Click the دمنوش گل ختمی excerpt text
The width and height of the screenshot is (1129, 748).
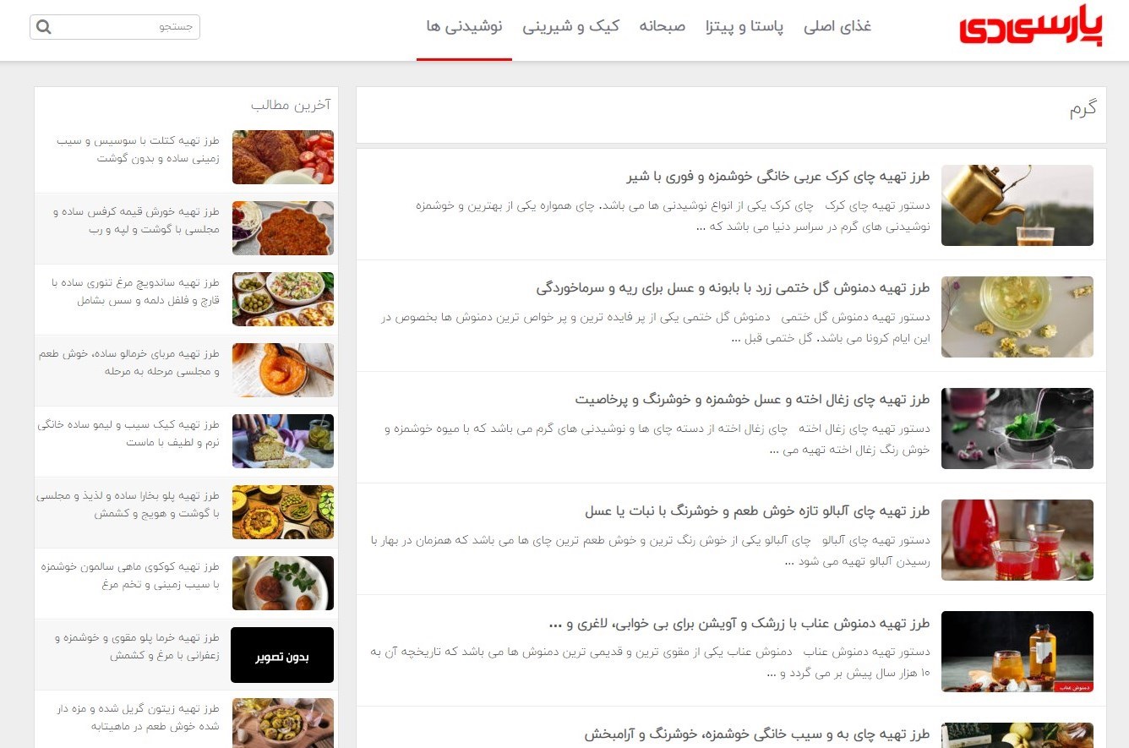click(655, 327)
